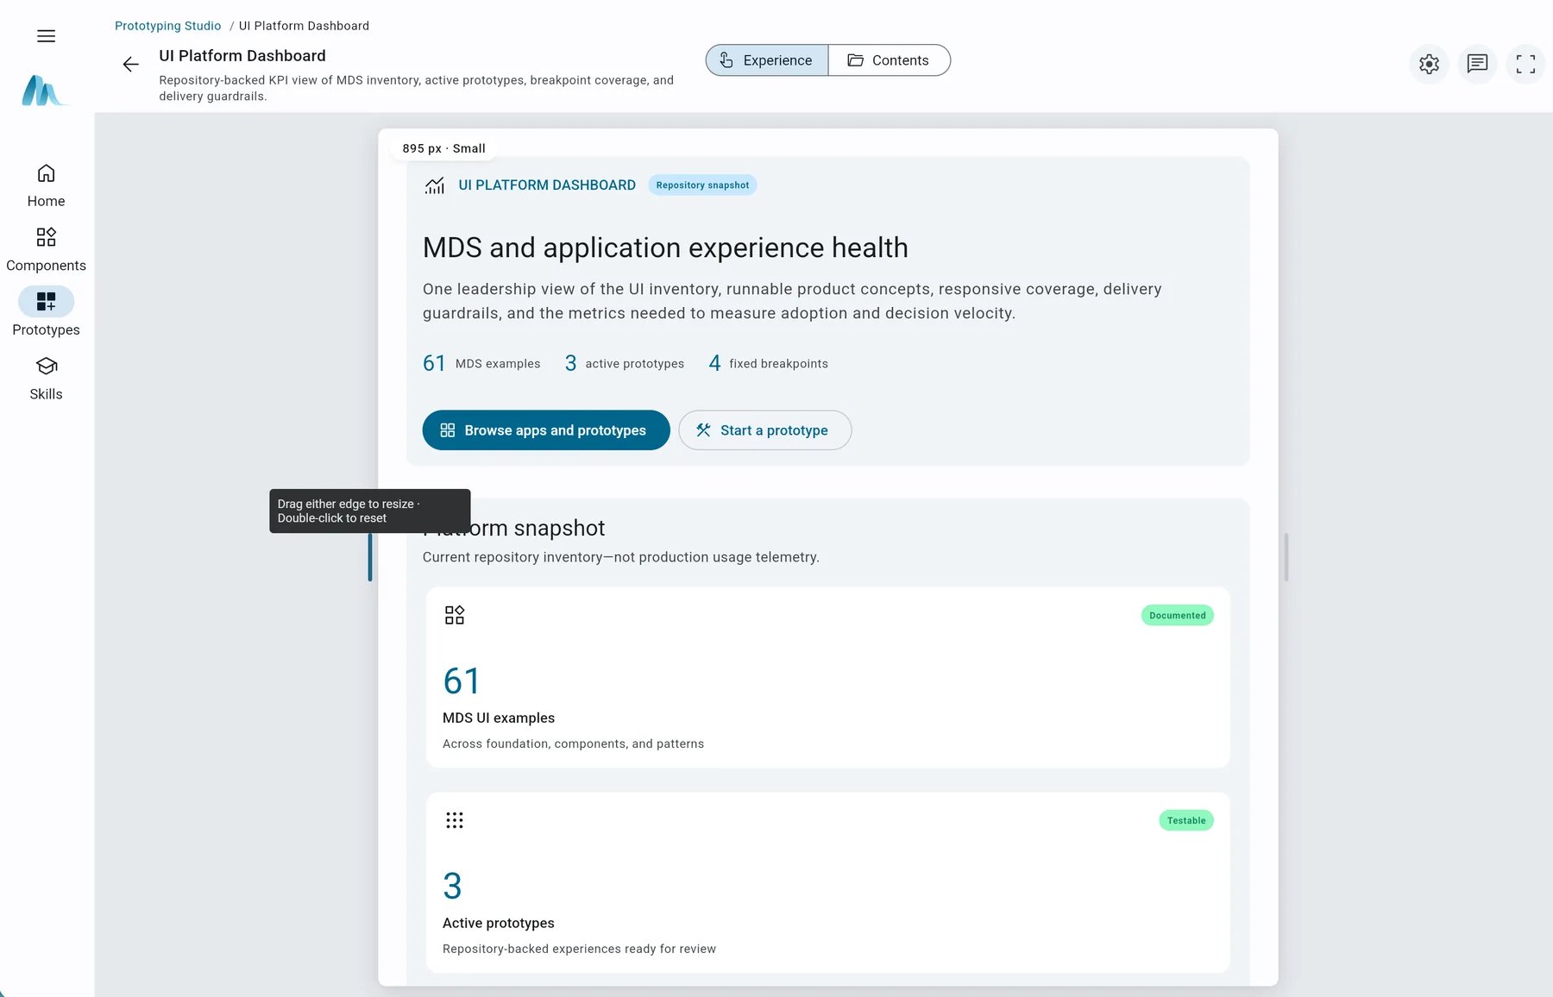Open settings gear in the top bar
1553x997 pixels.
point(1429,64)
